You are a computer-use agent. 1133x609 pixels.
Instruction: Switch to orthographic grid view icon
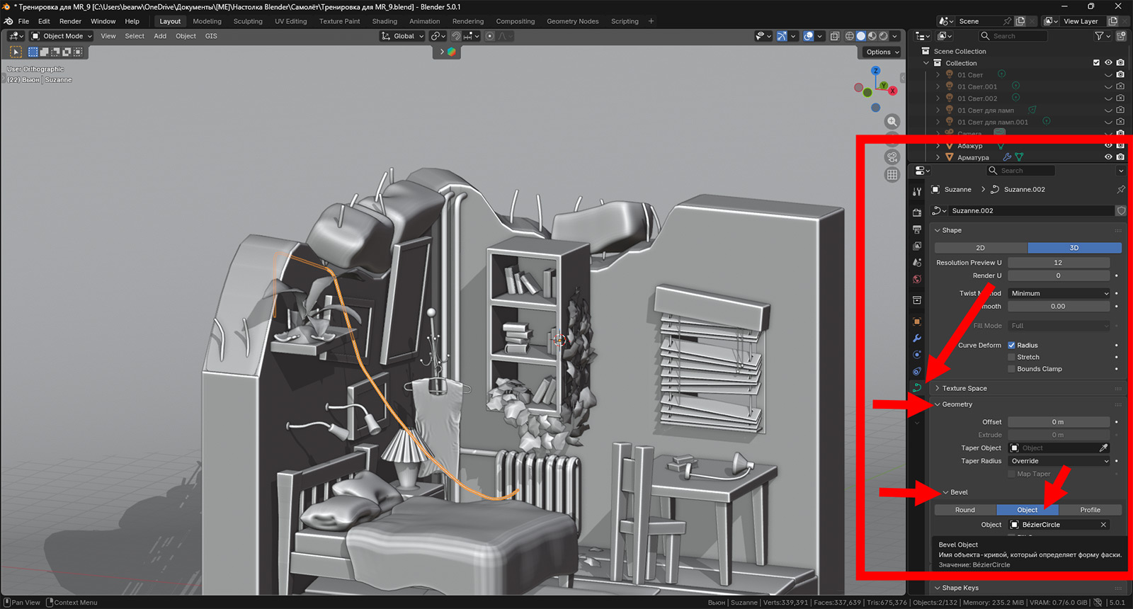892,175
